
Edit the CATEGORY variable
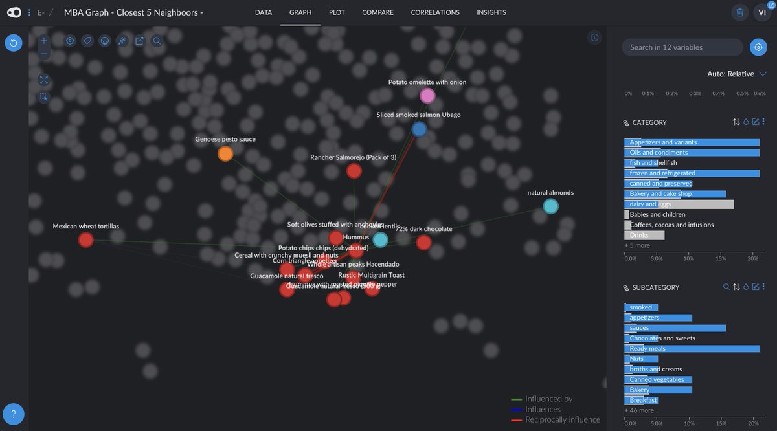point(756,122)
